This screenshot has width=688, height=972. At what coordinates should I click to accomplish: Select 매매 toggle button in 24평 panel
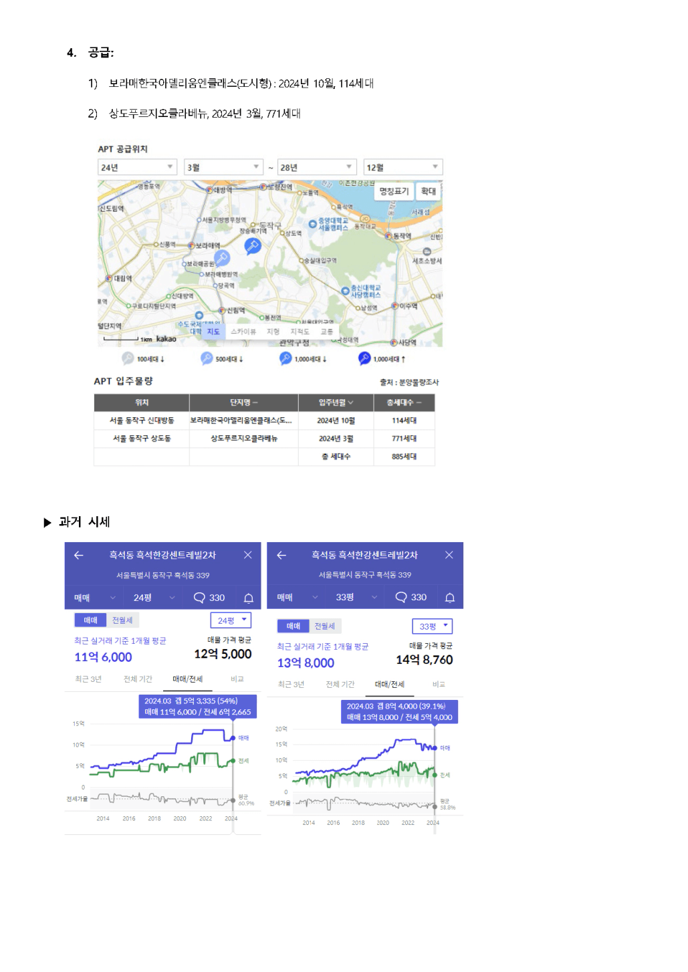(90, 620)
